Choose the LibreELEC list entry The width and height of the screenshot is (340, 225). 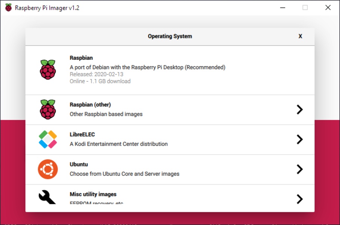(x=169, y=139)
